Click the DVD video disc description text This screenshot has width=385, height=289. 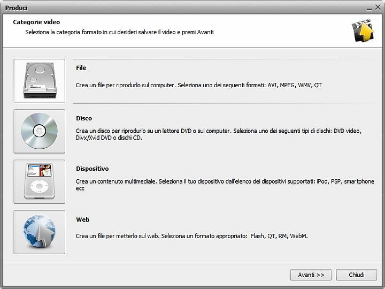pyautogui.click(x=219, y=134)
